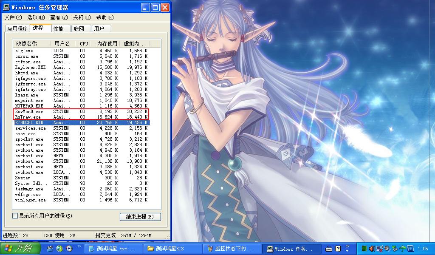Sort processes by CPU column header
Screen dimensions: 435x255
coord(84,44)
